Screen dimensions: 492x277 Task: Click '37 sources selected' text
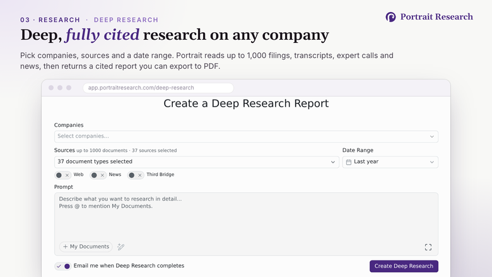154,151
